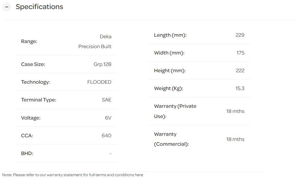The height and width of the screenshot is (184, 299).
Task: Select the weight value 15.3
Action: tap(240, 88)
